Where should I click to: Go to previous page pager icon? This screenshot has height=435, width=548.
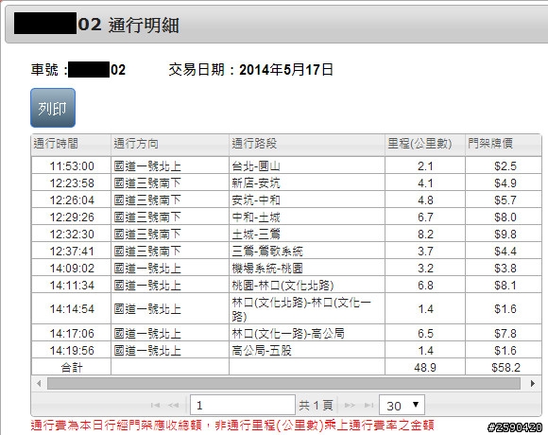(x=173, y=405)
